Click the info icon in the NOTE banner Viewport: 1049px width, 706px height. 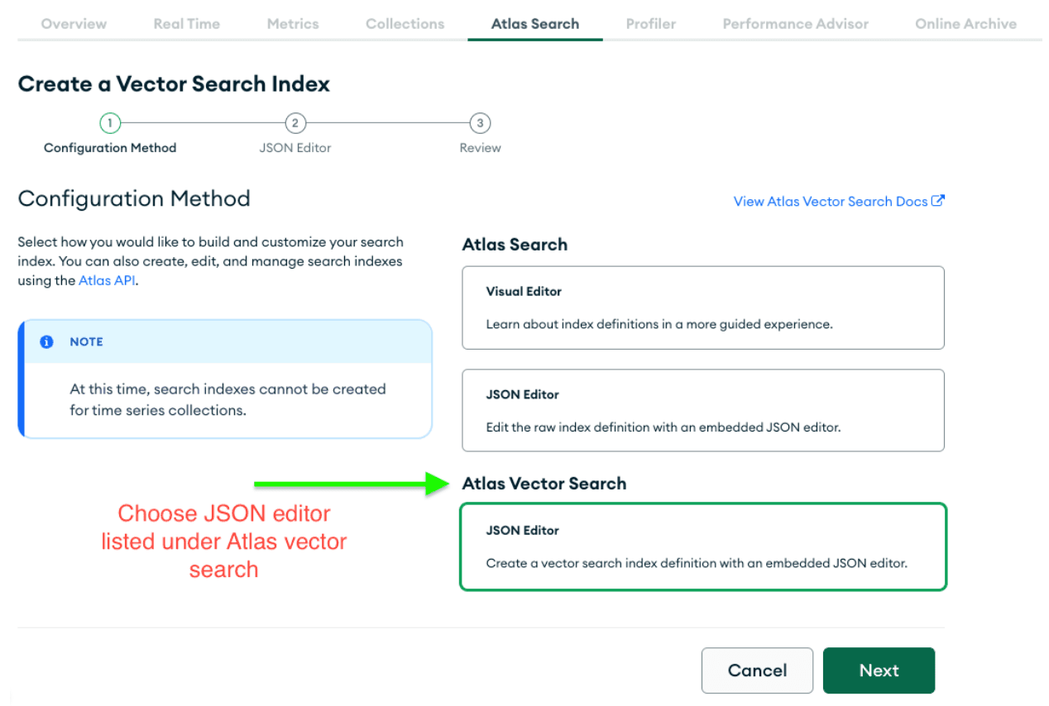[46, 341]
